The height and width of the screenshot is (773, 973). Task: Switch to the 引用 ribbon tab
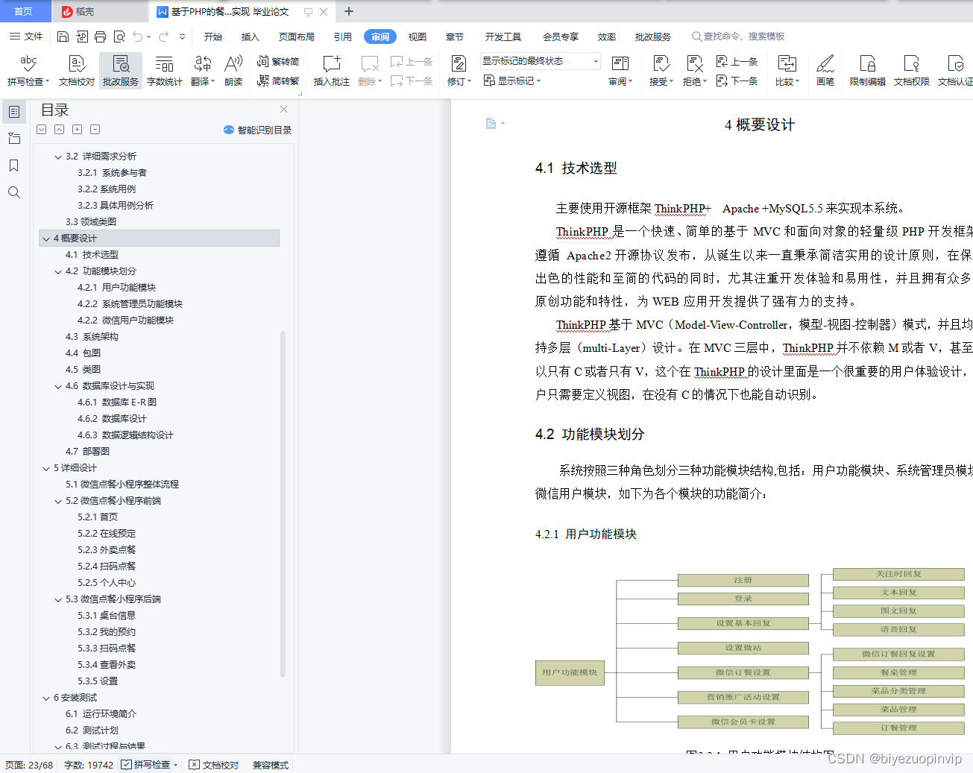[x=343, y=37]
